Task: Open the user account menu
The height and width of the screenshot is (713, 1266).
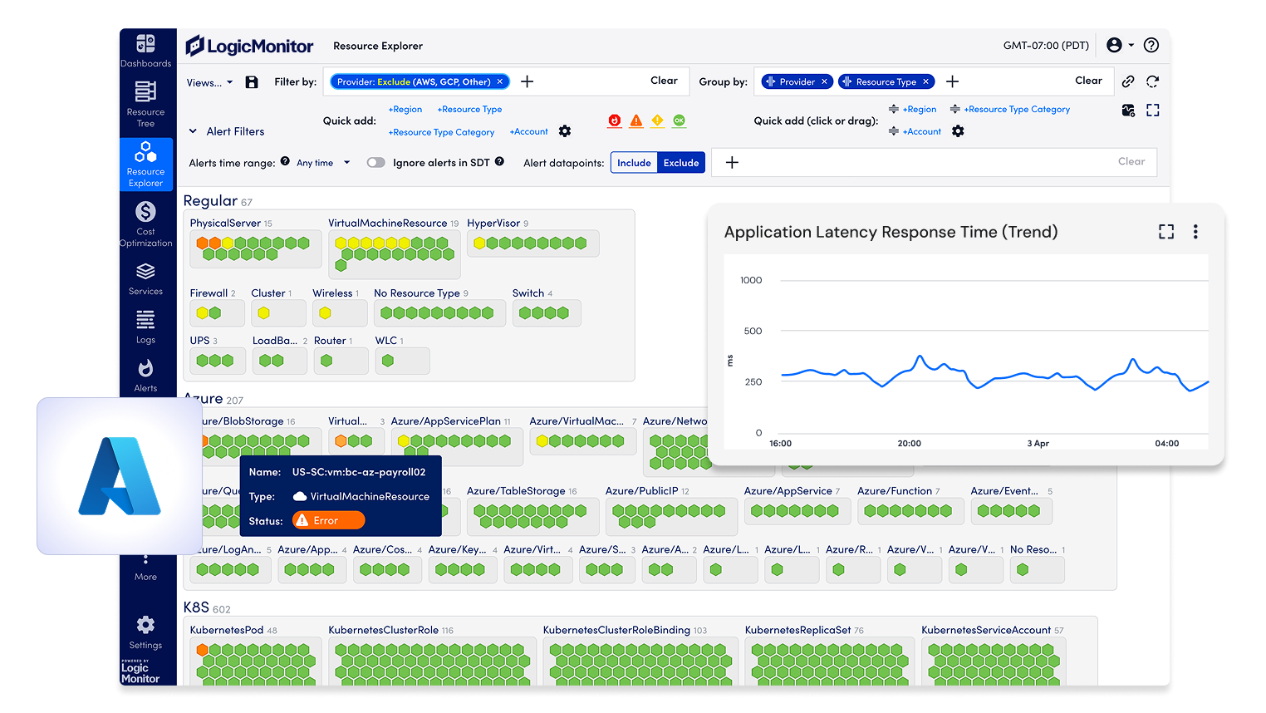Action: pos(1120,45)
